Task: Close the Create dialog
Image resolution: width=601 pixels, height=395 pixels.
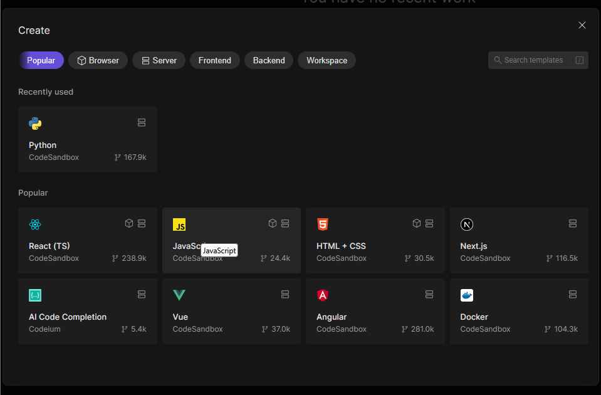Action: point(582,25)
